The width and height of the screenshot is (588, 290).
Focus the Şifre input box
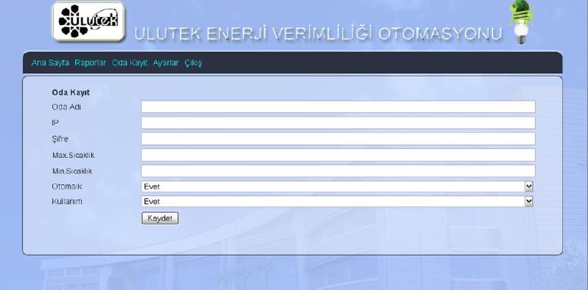click(339, 139)
